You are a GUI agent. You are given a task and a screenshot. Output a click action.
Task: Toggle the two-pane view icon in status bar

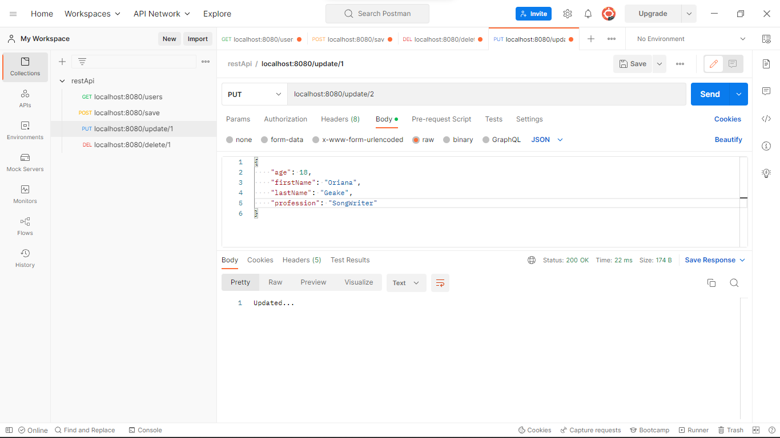[756, 430]
